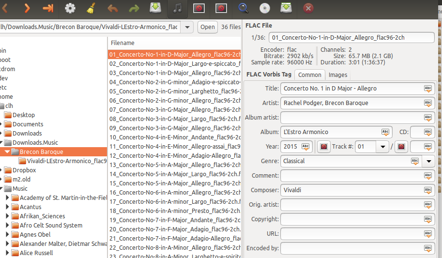The image size is (442, 258).
Task: Toggle the music note view button
Action: [178, 8]
